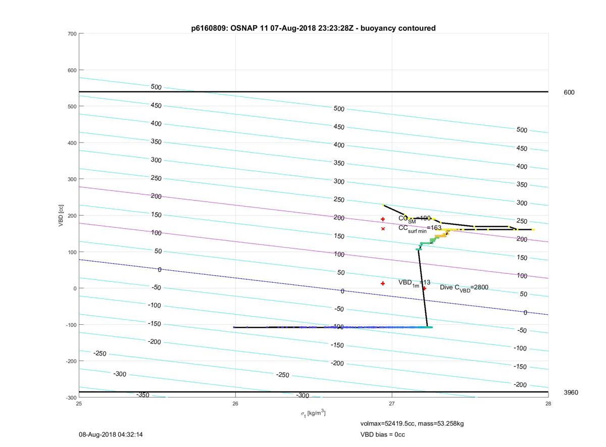
Task: Select the sigma-t [kg/m3] x-axis label
Action: pyautogui.click(x=313, y=414)
